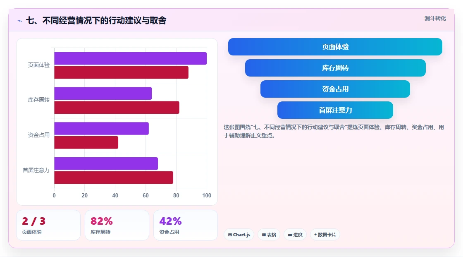Click the description paragraph starting 这张图围绕
This screenshot has height=257, width=463.
(x=334, y=131)
